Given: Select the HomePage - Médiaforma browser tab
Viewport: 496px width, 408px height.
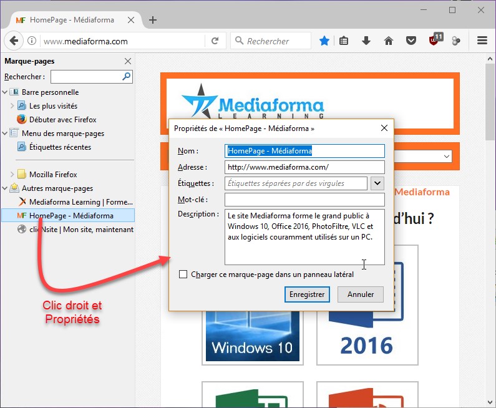Looking at the screenshot, I should pos(72,20).
